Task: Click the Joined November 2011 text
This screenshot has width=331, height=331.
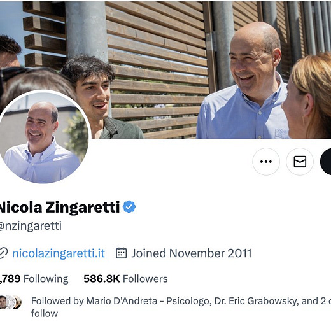Action: [x=192, y=253]
